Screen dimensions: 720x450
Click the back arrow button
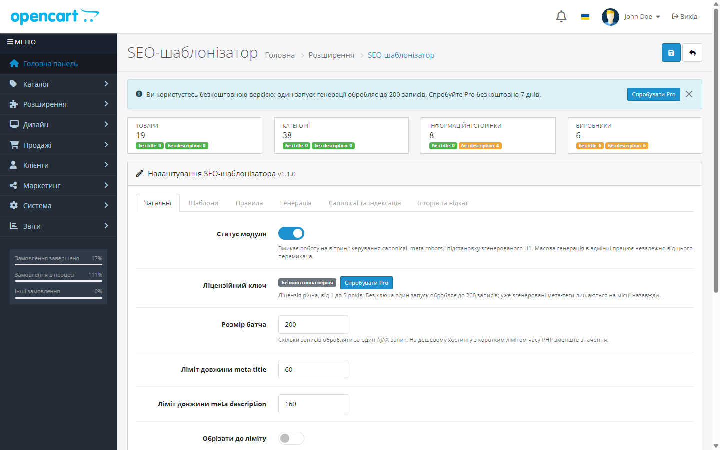692,53
